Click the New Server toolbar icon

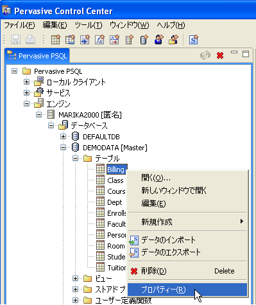[x=129, y=40]
